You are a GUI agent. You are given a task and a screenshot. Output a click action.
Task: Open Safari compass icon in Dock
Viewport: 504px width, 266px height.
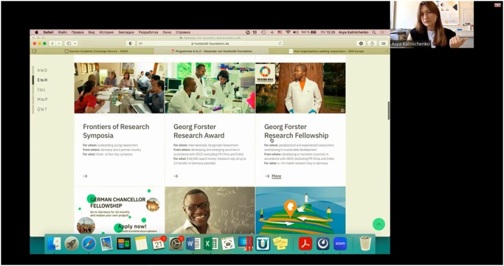89,244
